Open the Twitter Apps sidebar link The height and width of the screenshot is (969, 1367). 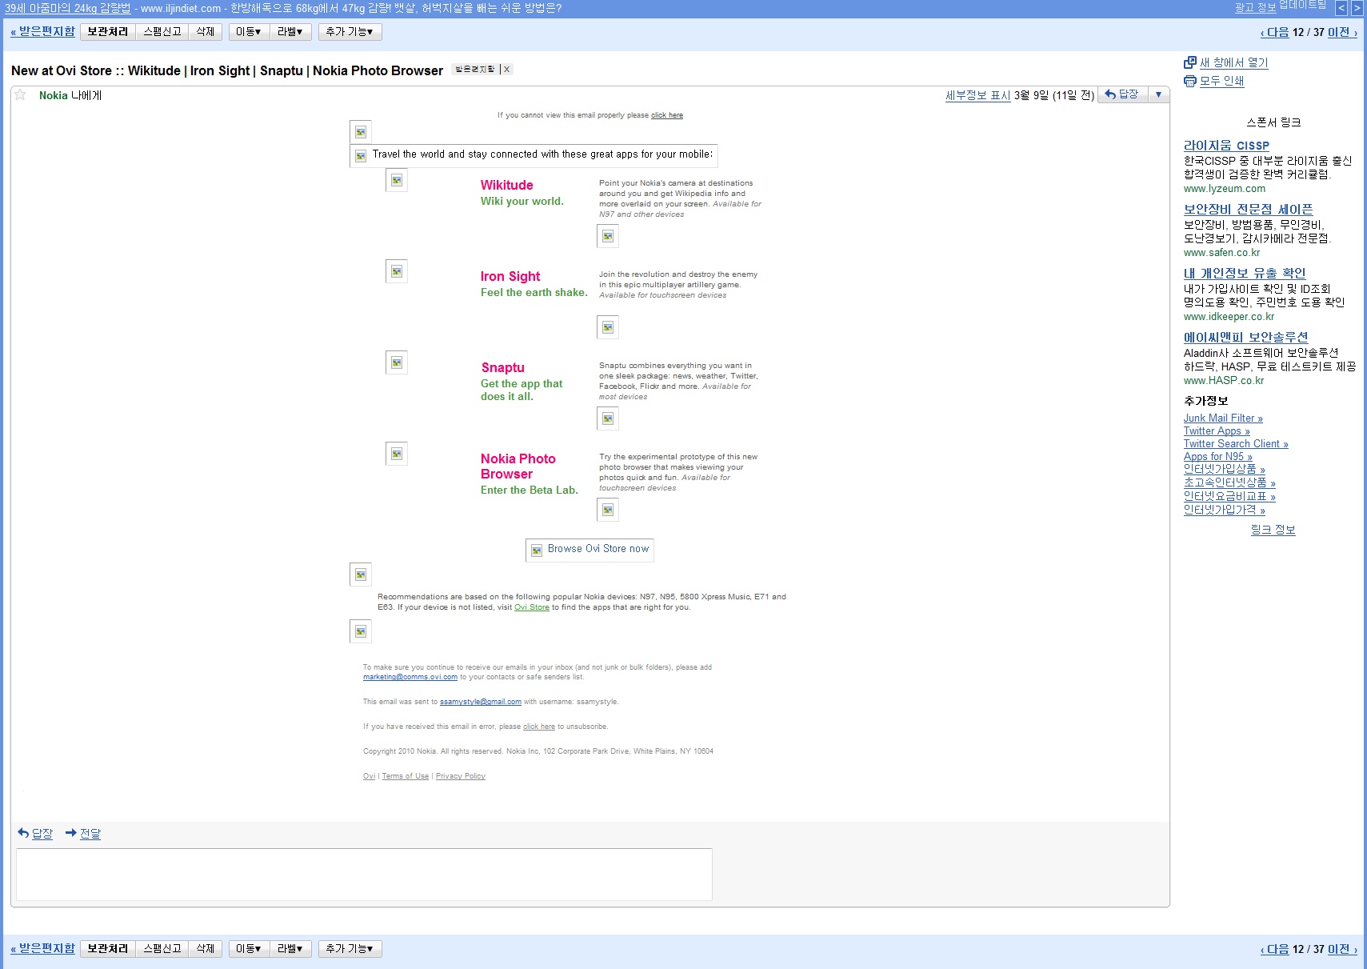coord(1217,431)
